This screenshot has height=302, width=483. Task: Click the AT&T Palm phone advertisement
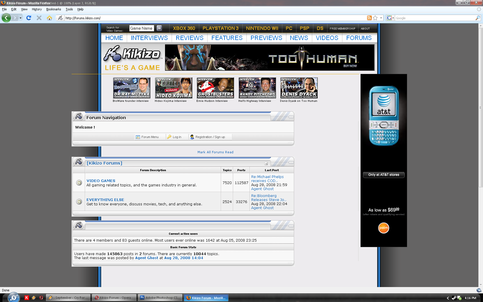click(x=384, y=160)
